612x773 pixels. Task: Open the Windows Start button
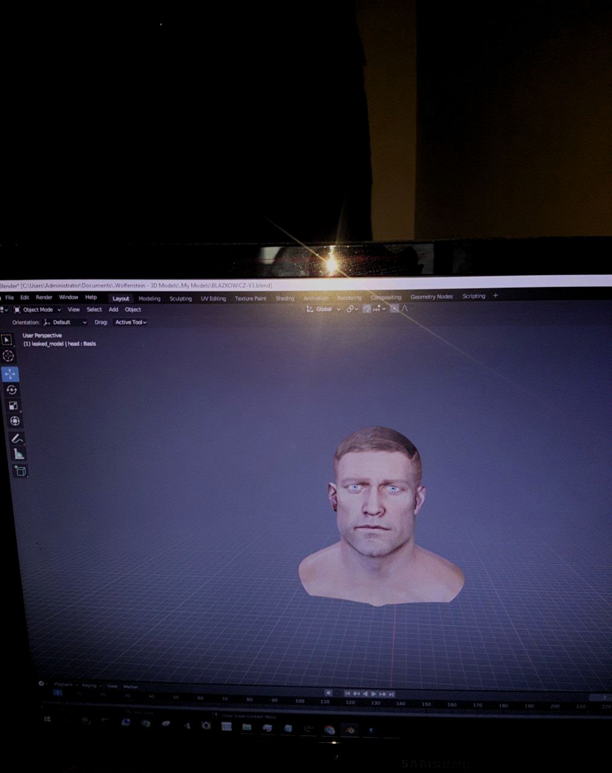(x=47, y=719)
